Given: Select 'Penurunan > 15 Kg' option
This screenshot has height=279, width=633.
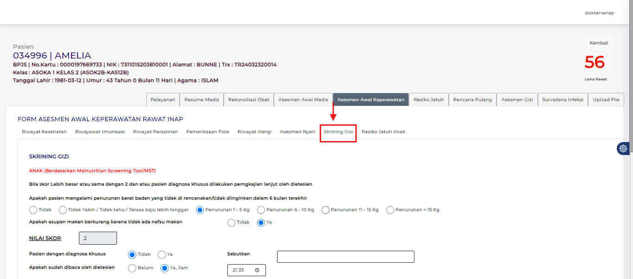Looking at the screenshot, I should pyautogui.click(x=390, y=210).
